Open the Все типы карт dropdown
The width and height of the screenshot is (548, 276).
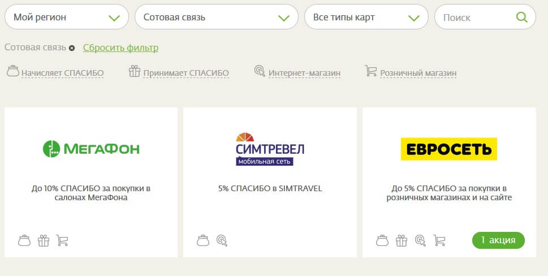pos(366,17)
